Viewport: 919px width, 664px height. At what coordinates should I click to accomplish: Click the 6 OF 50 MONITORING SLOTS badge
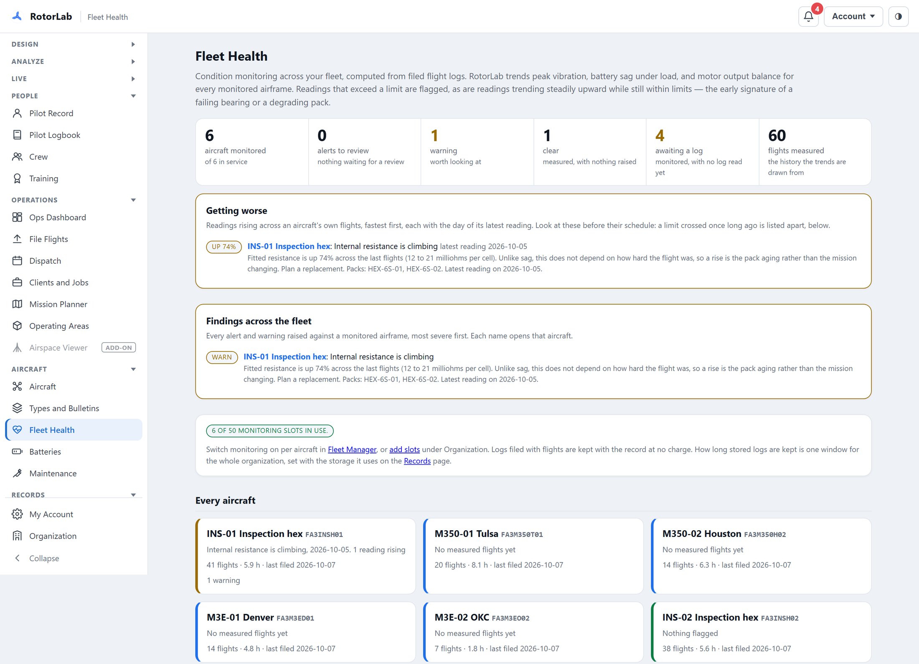tap(270, 431)
